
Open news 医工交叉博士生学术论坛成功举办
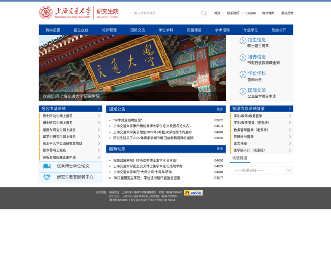point(148,166)
